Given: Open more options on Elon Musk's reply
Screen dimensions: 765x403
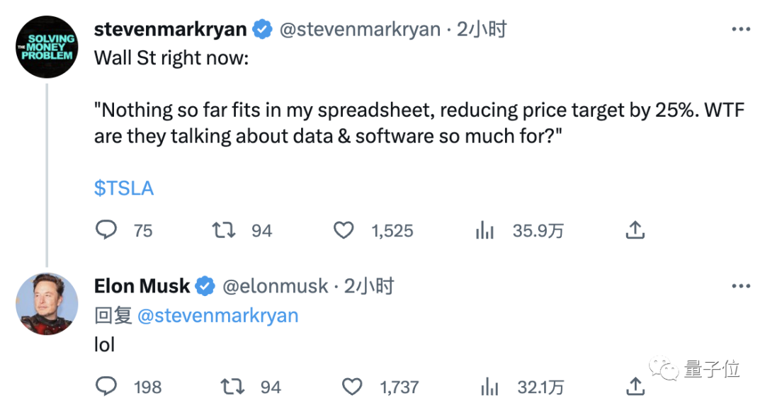Looking at the screenshot, I should coord(741,286).
